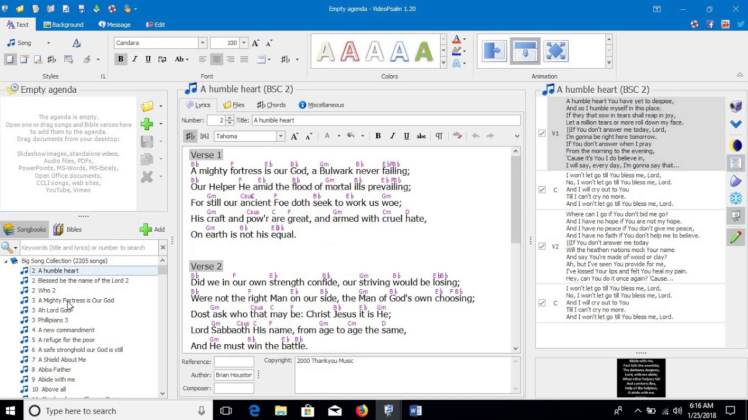Click the green plus icon in agenda panel

[147, 124]
